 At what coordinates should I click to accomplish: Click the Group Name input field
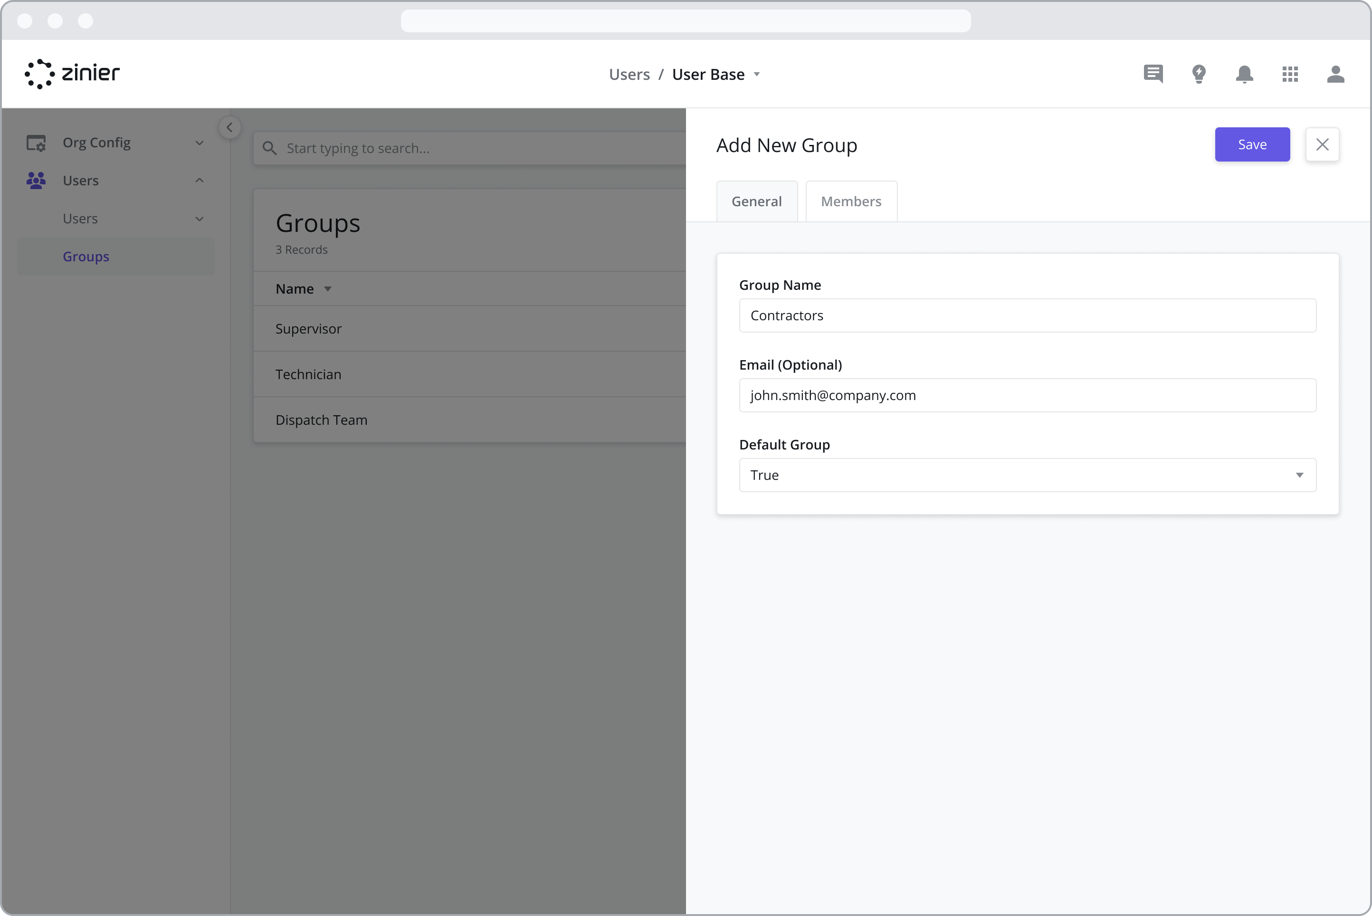(1028, 315)
